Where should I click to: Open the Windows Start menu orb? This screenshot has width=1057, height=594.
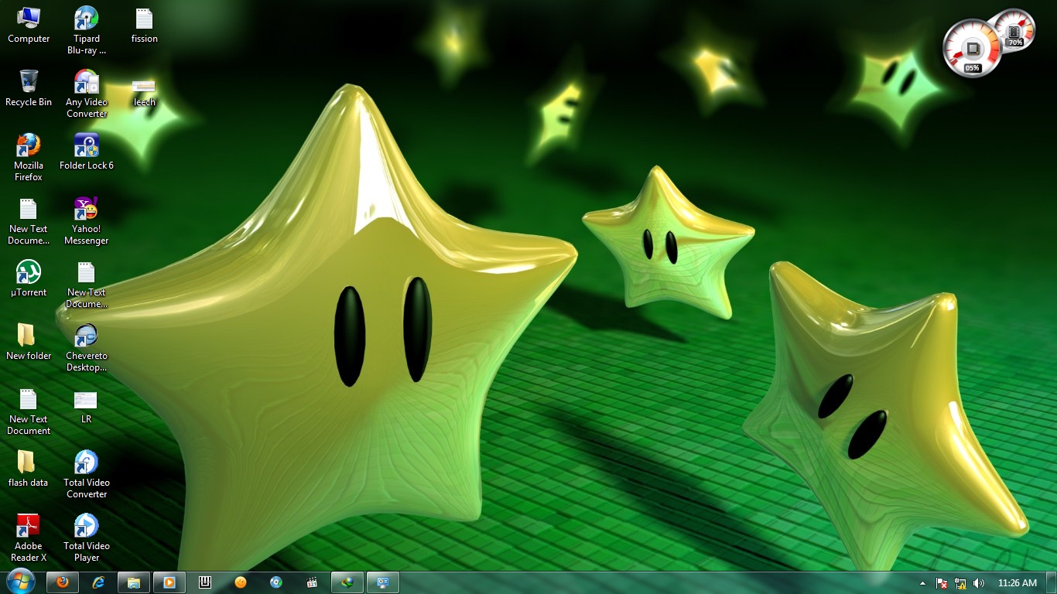click(x=20, y=582)
